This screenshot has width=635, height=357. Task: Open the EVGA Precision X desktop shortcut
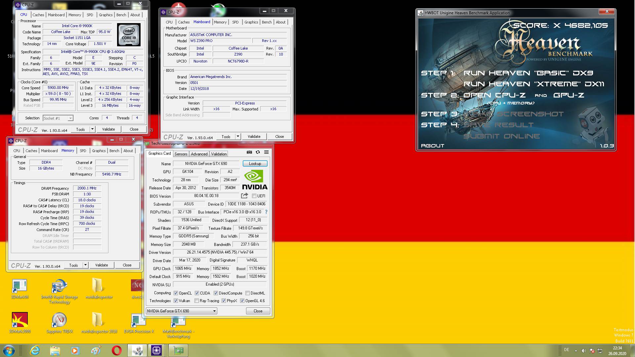coord(139,323)
